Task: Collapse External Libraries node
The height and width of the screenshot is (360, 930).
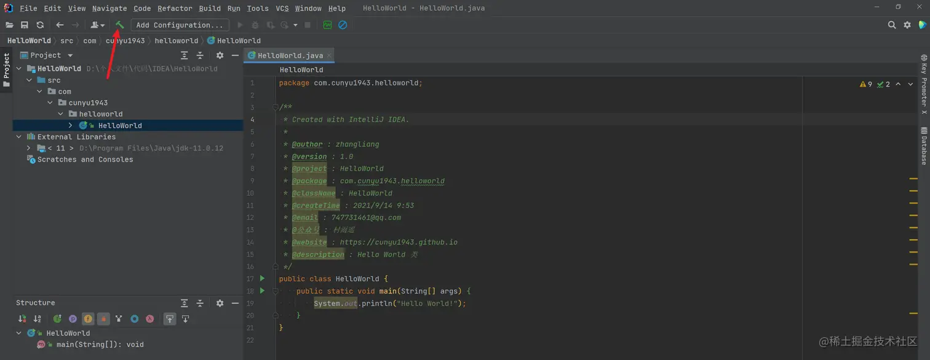Action: [19, 137]
